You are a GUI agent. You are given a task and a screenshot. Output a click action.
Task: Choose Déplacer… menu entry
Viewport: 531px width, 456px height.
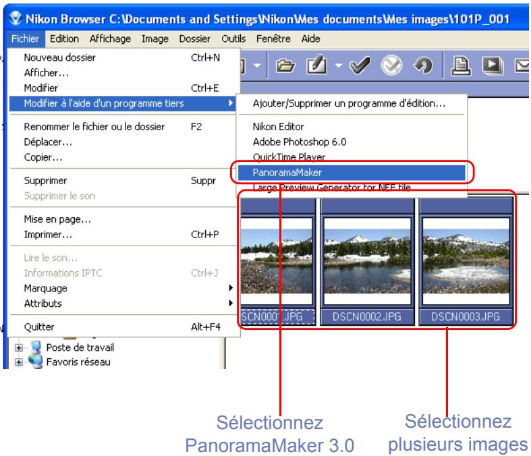(x=123, y=142)
